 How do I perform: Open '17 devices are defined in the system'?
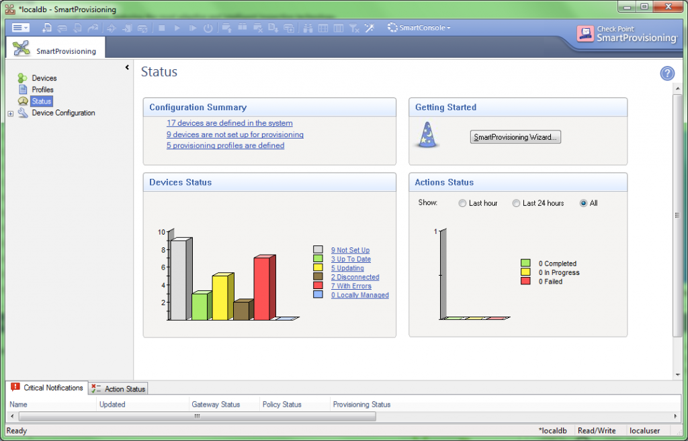[230, 124]
